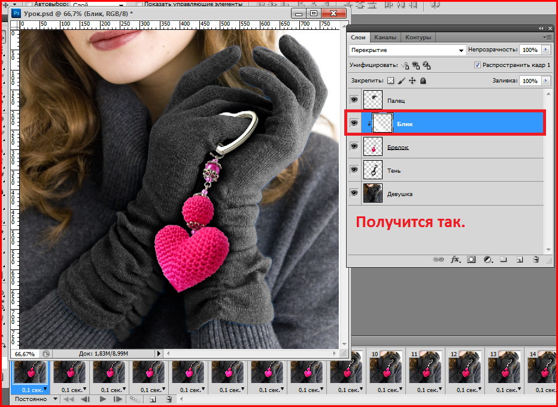Image resolution: width=558 pixels, height=407 pixels.
Task: Collapse the Layers panel to icons
Action: tap(541, 29)
